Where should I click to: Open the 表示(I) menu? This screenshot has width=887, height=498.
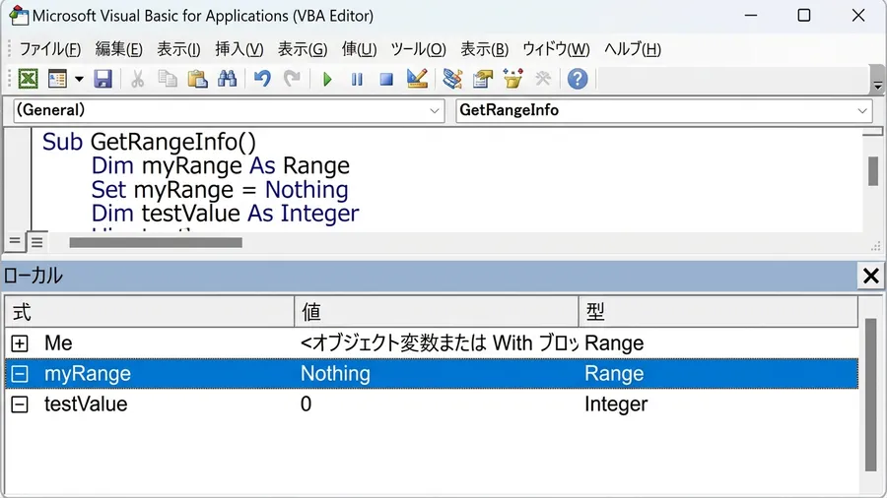(178, 49)
